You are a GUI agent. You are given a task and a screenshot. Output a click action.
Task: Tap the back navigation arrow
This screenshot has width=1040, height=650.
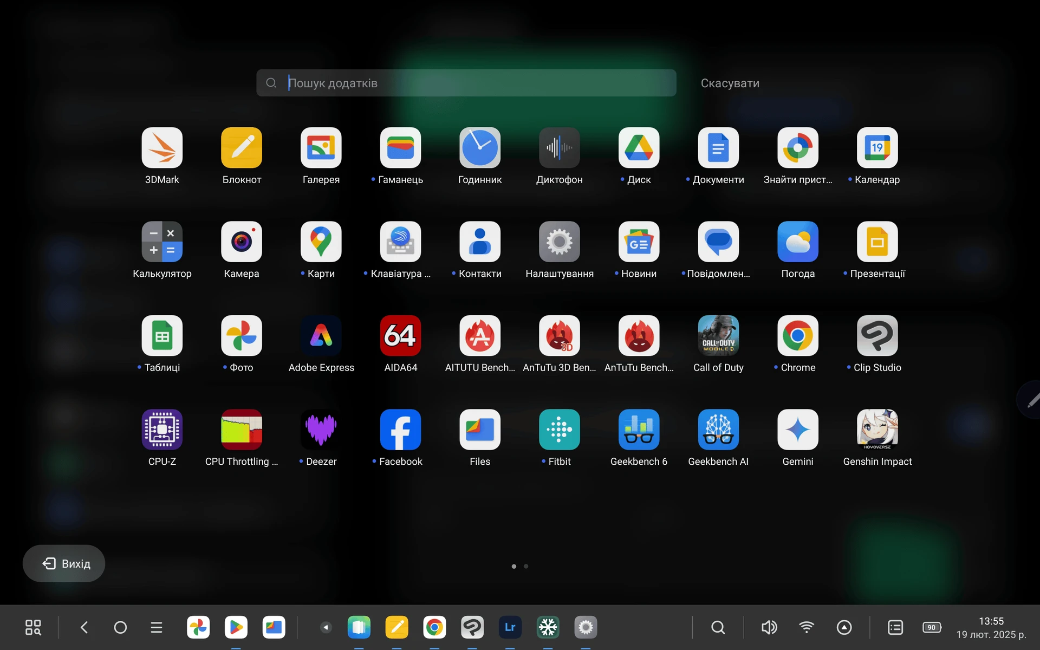(84, 627)
